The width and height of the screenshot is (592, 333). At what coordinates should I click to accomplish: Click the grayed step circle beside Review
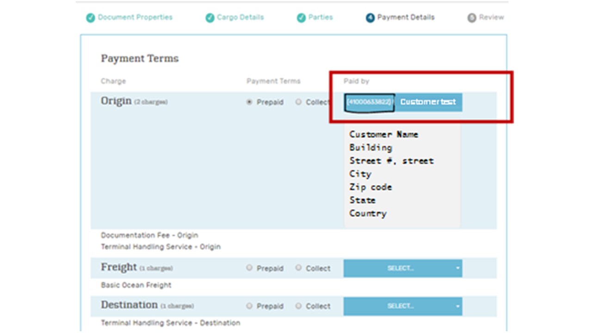click(x=471, y=17)
